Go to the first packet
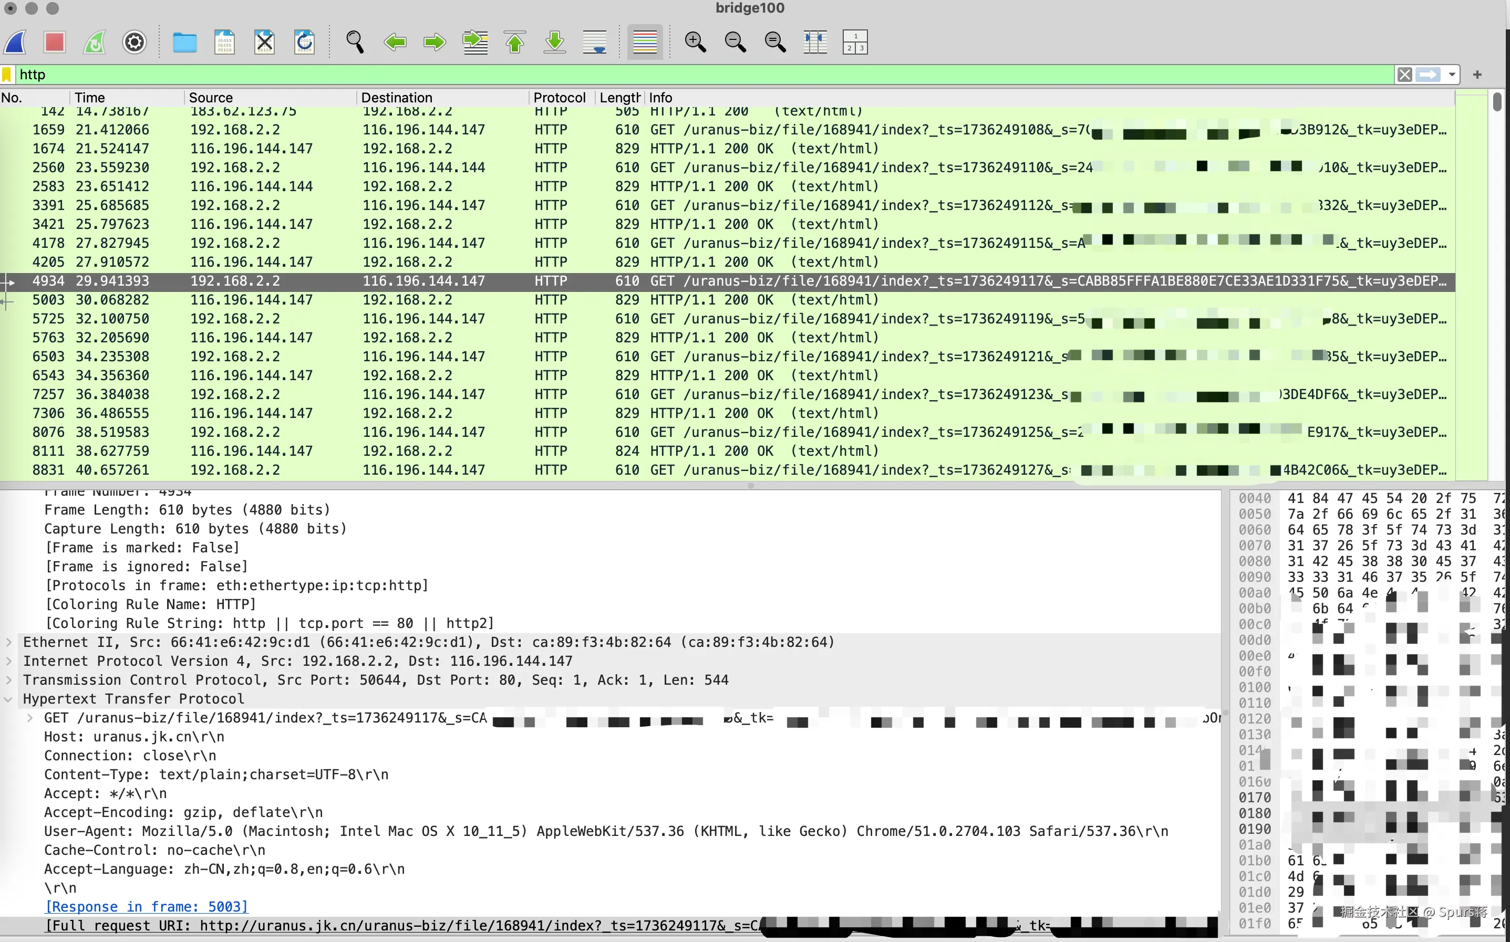 [x=515, y=43]
